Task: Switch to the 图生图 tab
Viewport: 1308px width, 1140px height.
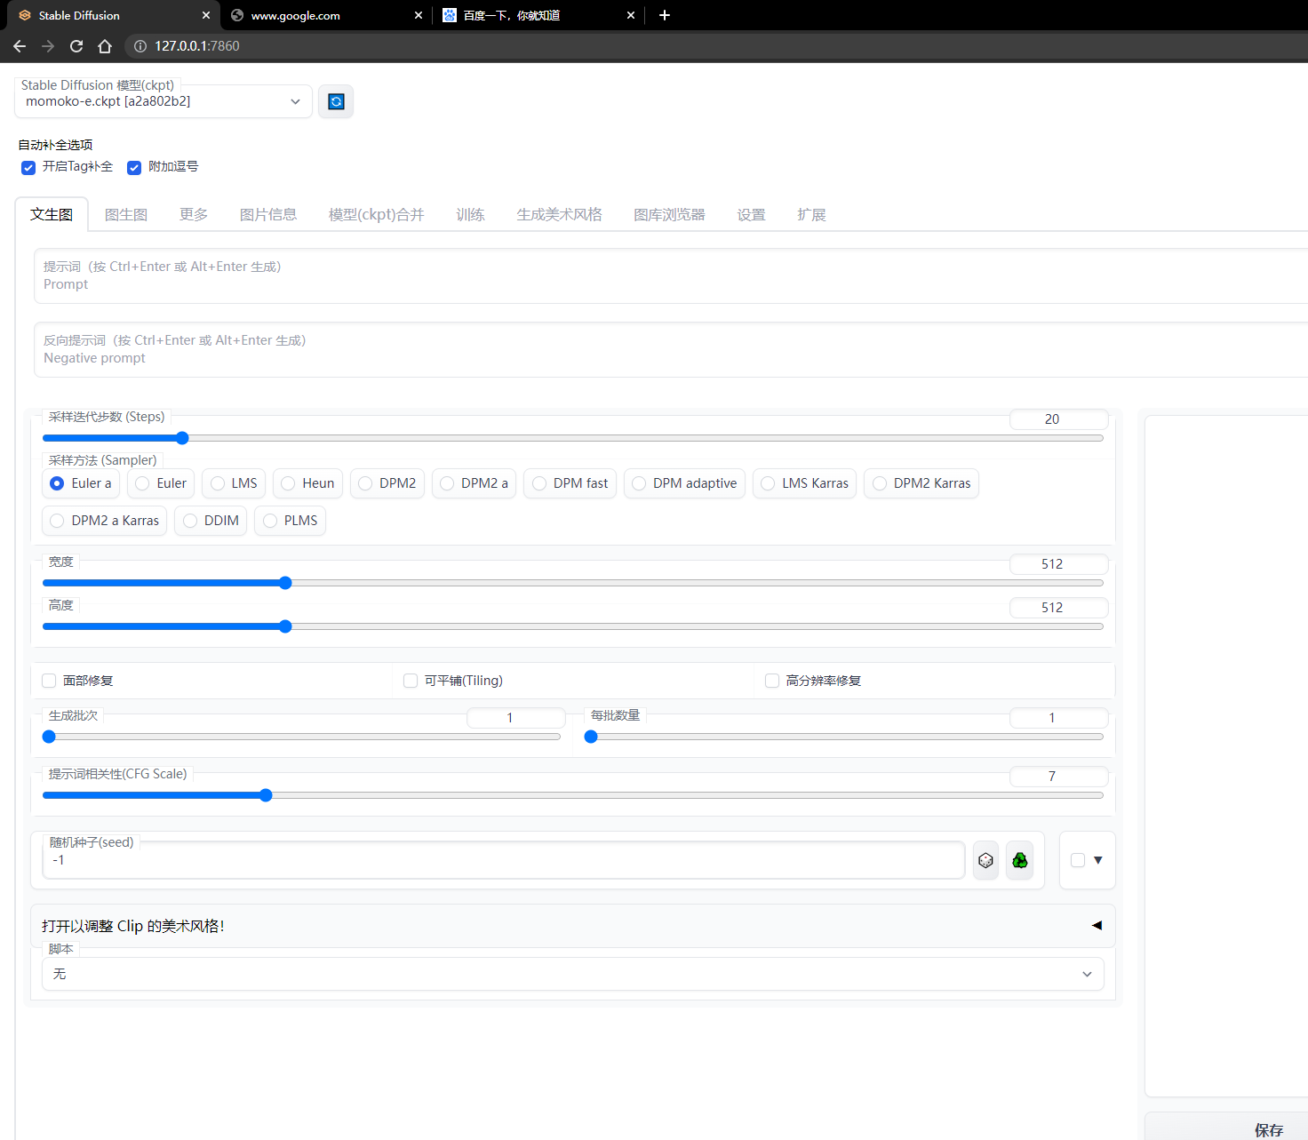Action: 125,214
